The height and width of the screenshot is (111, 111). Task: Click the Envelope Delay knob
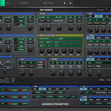click(x=90, y=30)
